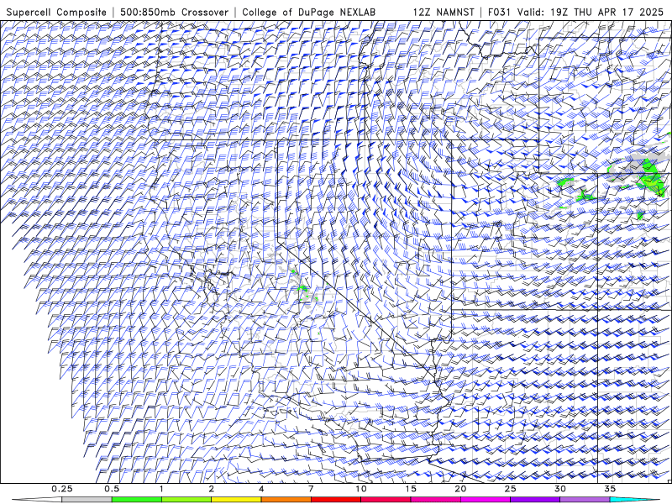Click the "F031" forecast hour label
This screenshot has width=672, height=504.
pyautogui.click(x=499, y=12)
